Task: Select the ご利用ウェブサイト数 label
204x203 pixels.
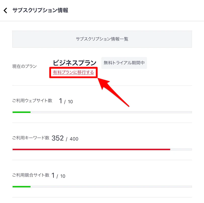Action: click(32, 101)
